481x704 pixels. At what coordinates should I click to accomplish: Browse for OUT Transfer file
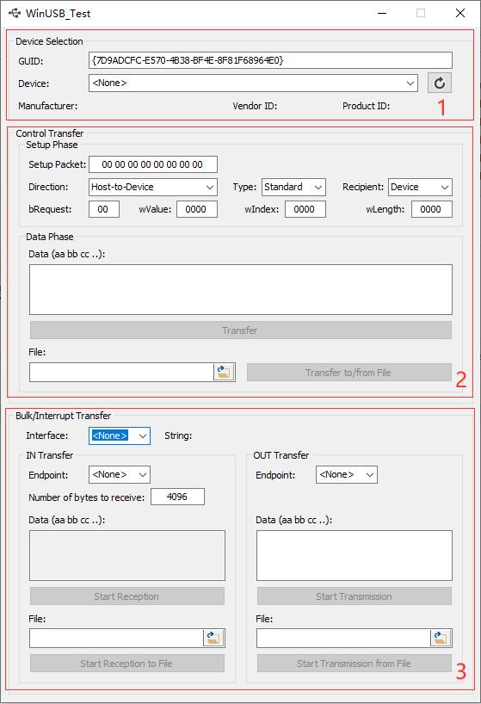click(441, 638)
